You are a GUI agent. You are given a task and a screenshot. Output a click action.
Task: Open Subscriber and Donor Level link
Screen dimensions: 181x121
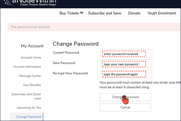[x=26, y=96]
